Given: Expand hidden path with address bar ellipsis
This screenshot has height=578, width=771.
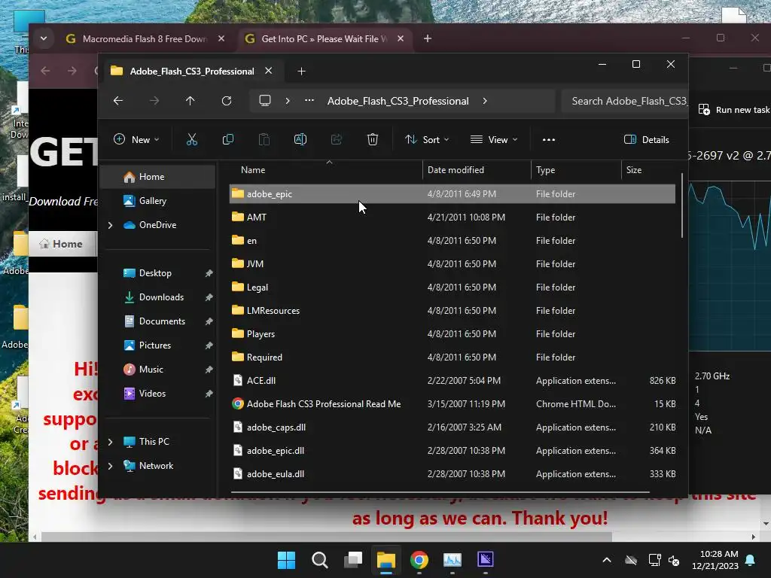Looking at the screenshot, I should [309, 101].
